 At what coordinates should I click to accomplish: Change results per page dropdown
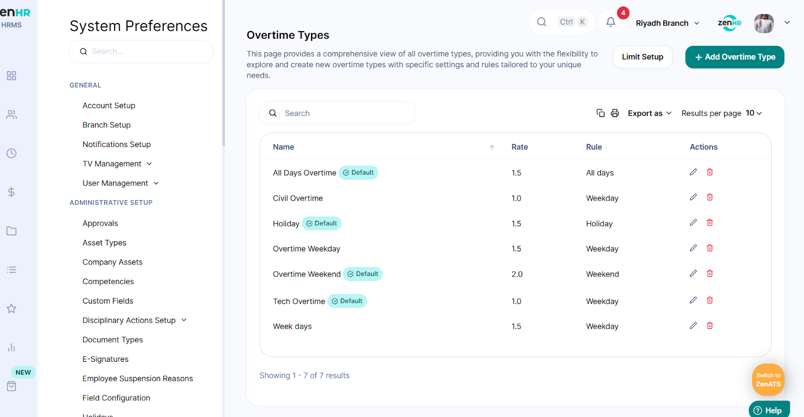(753, 113)
